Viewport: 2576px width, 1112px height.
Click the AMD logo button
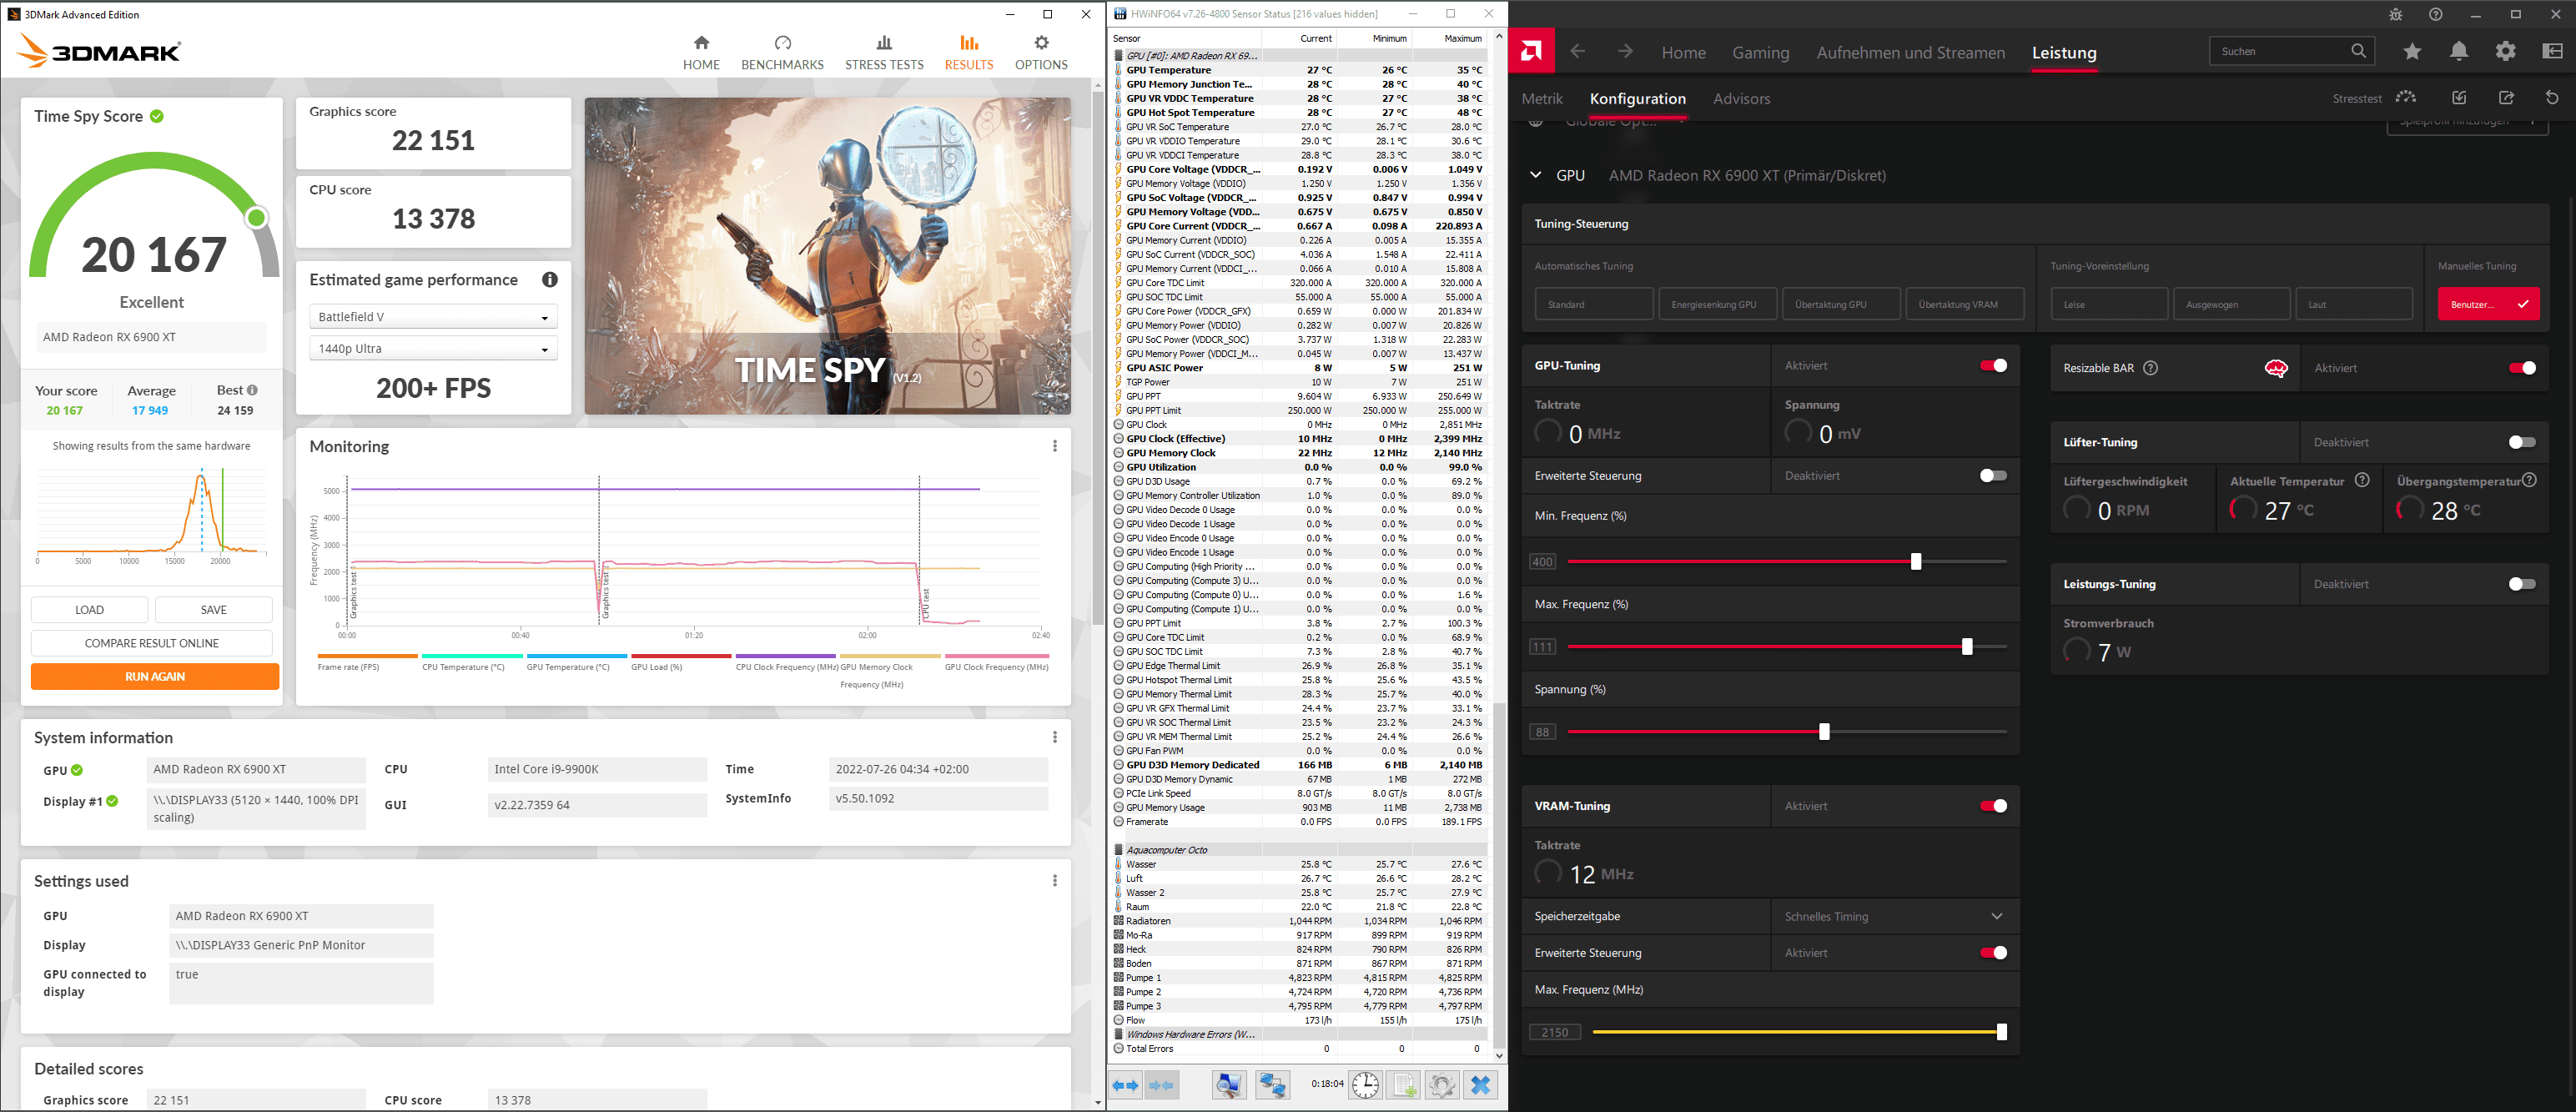tap(1531, 51)
